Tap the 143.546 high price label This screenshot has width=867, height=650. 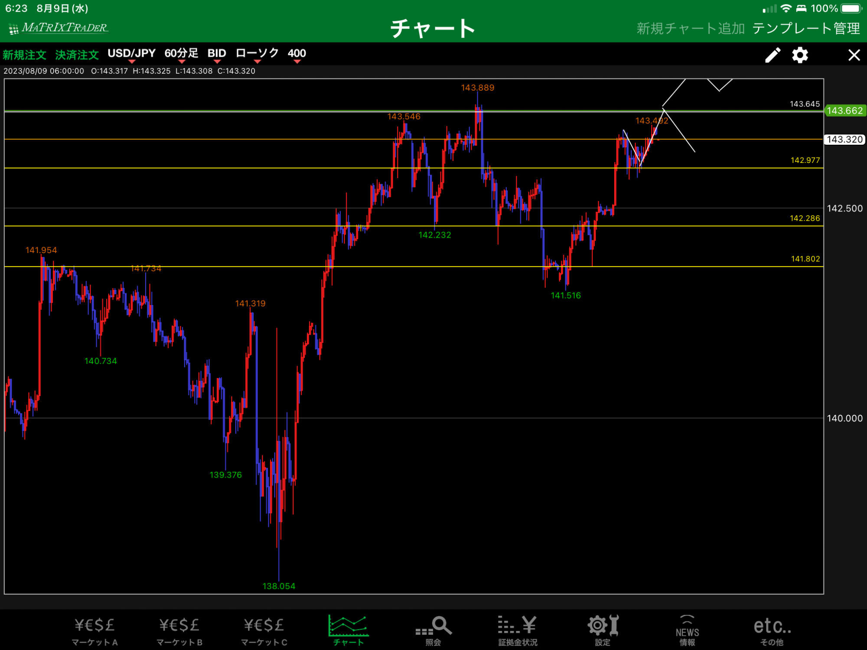[404, 117]
